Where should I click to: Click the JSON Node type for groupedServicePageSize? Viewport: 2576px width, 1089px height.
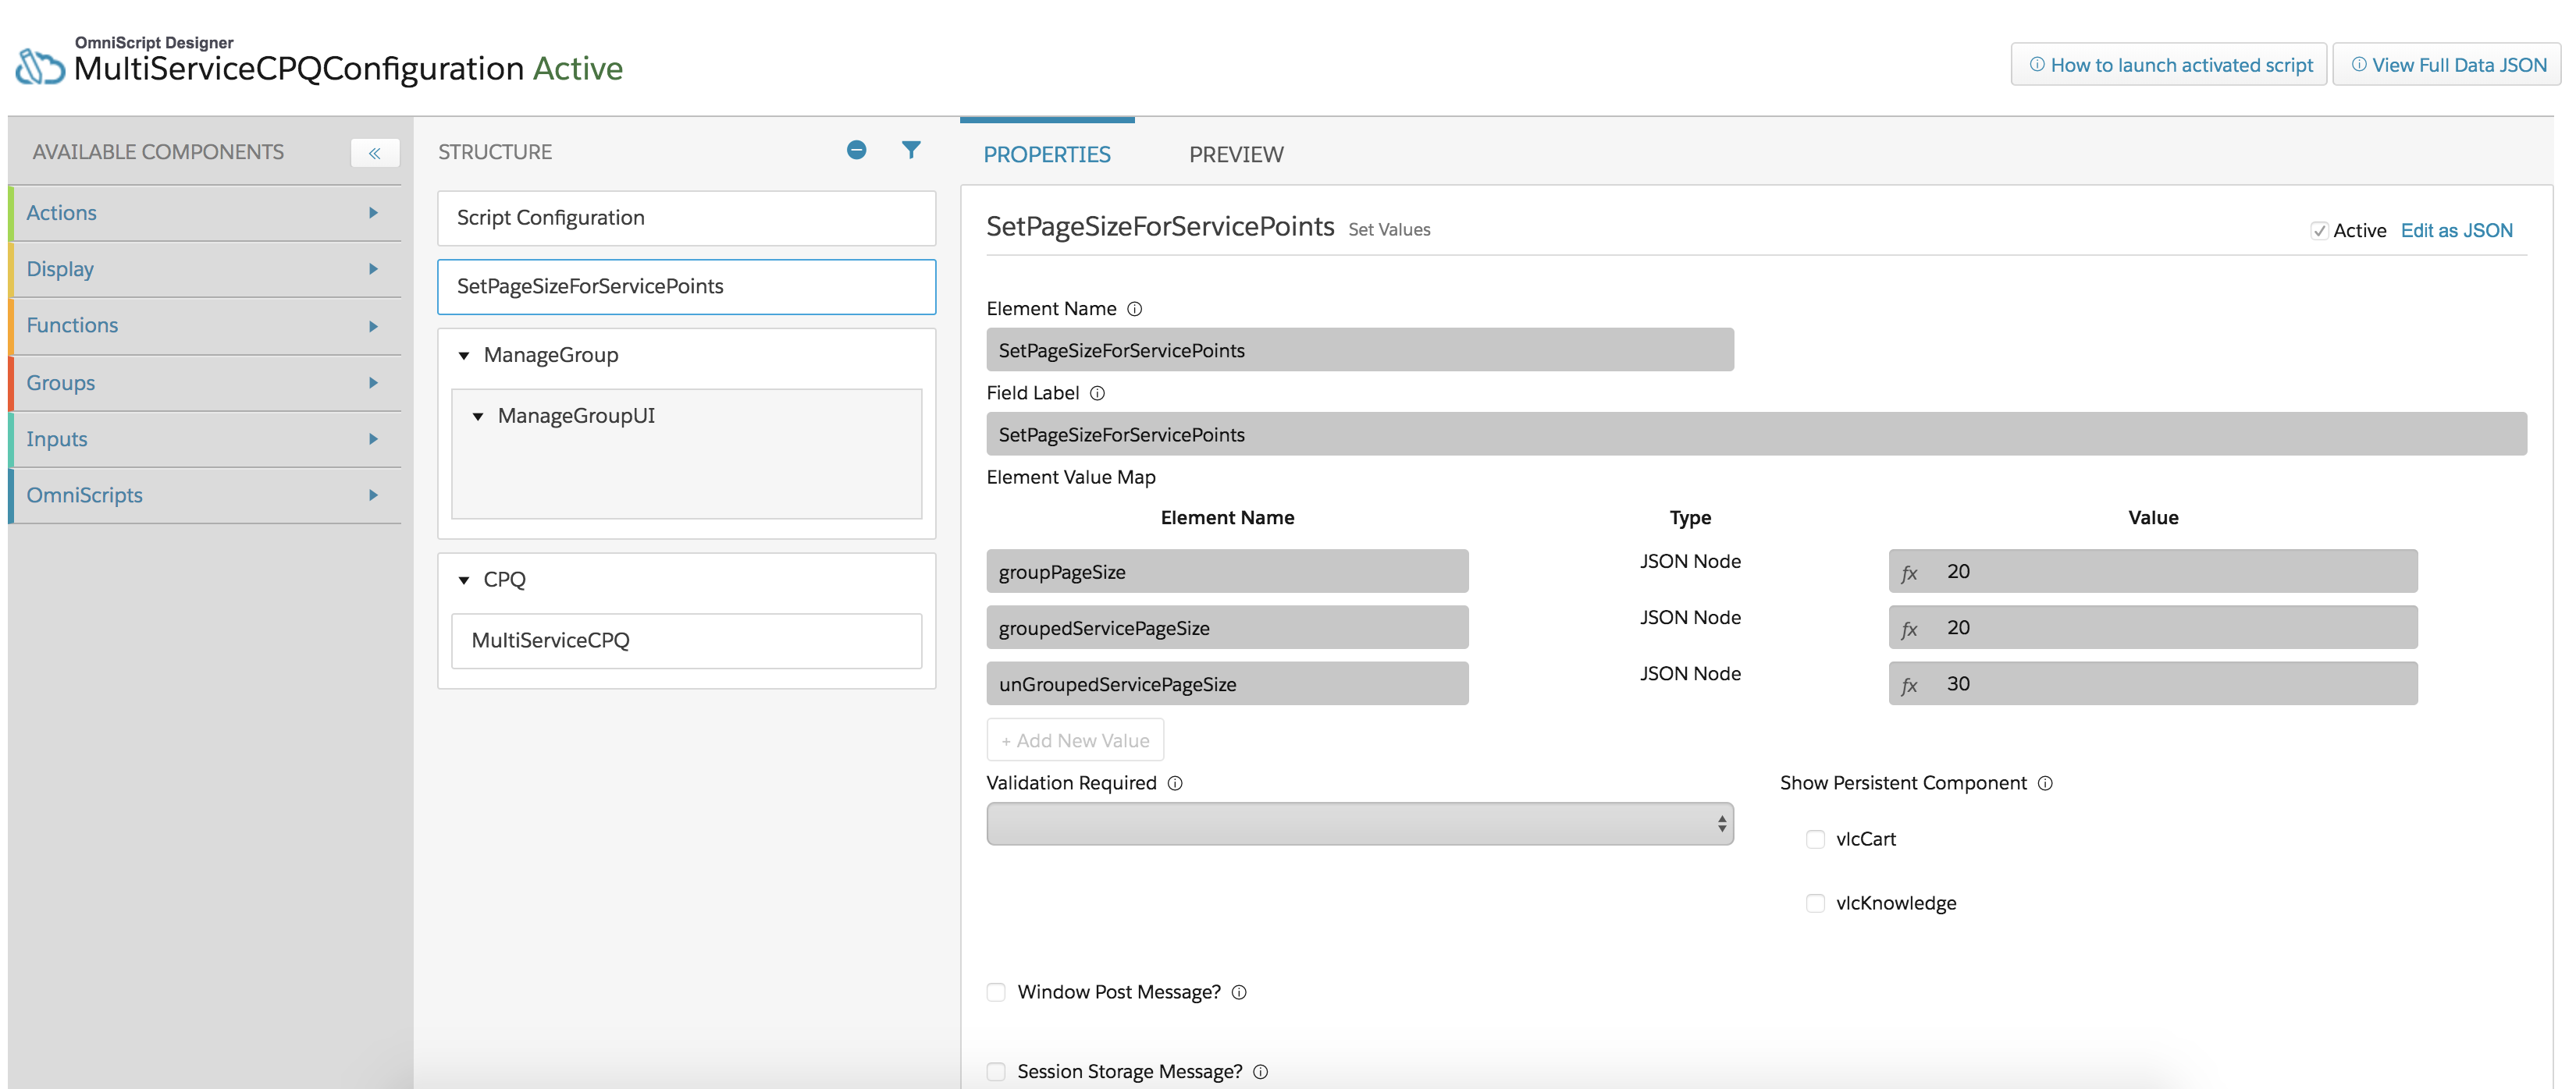(1690, 617)
